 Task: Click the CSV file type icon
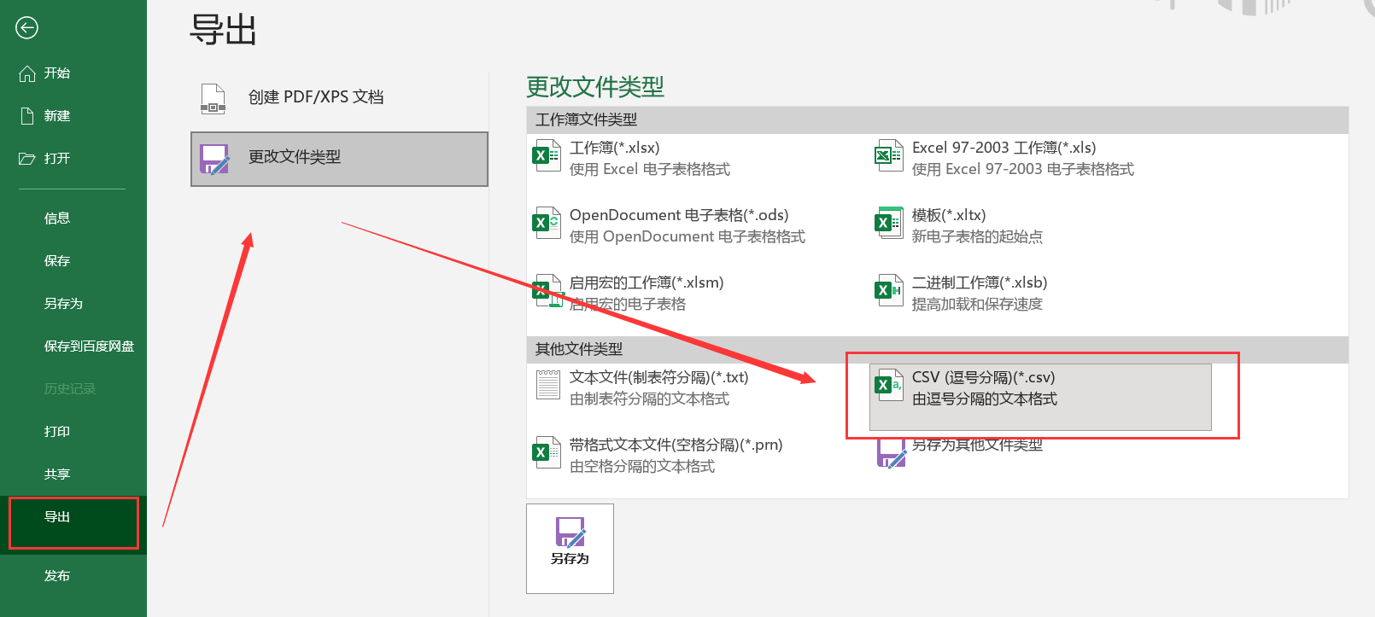point(888,385)
